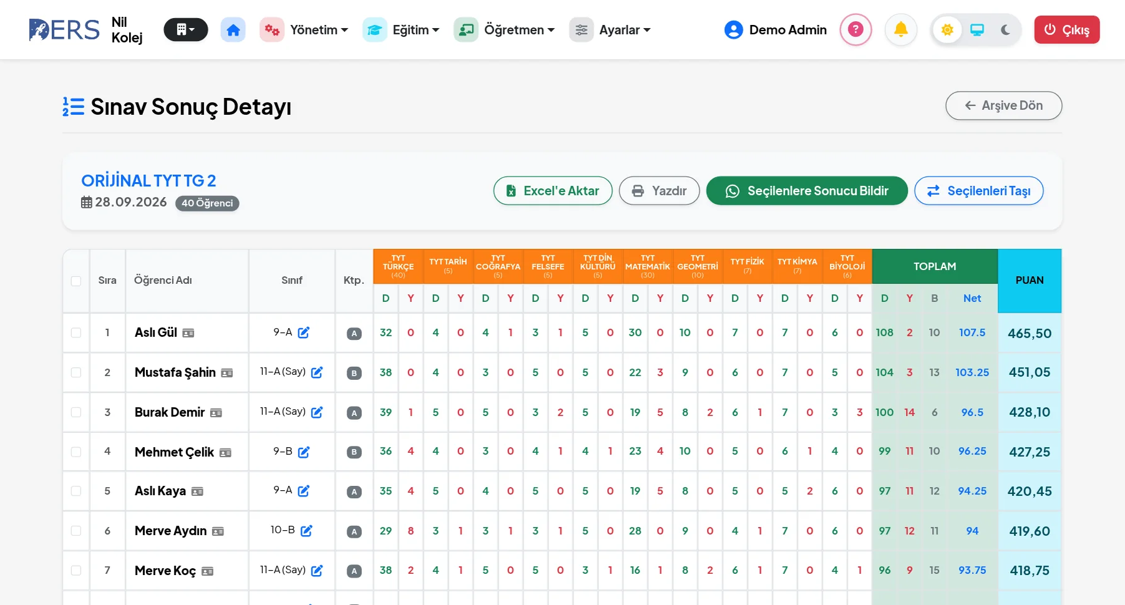Tick the checkbox for Aslı Kaya
This screenshot has width=1125, height=605.
(x=76, y=491)
